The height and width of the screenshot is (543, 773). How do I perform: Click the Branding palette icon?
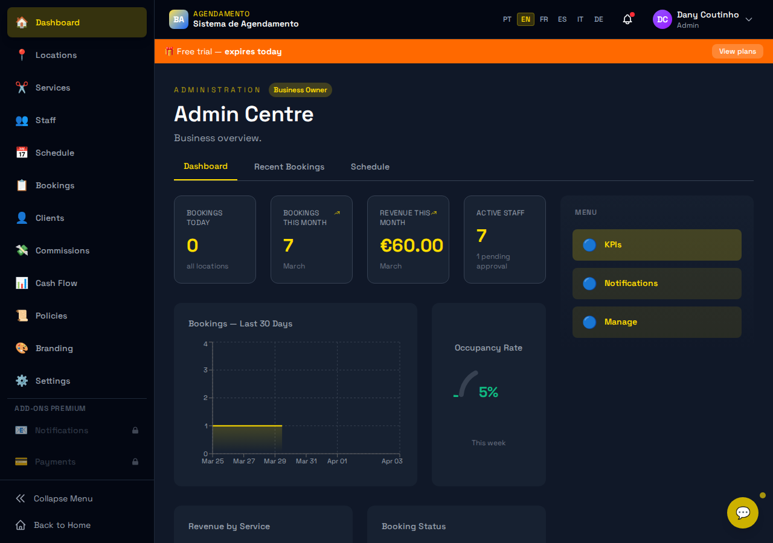click(x=22, y=348)
